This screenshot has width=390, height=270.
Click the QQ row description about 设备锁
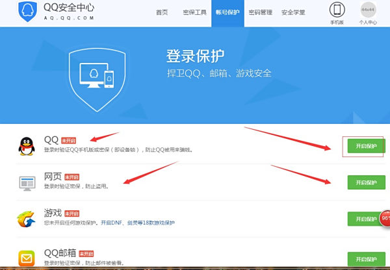pos(118,149)
